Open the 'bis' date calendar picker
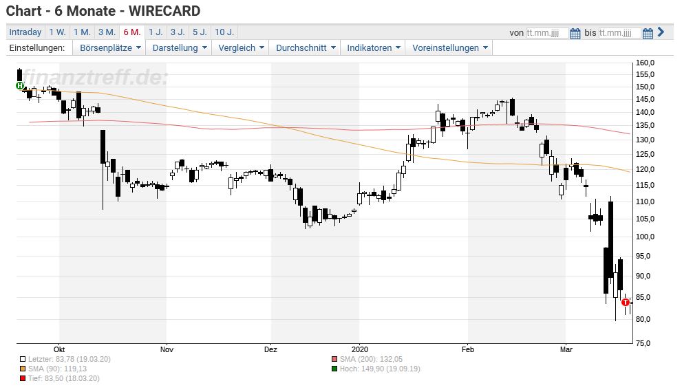682x392 pixels. 648,34
